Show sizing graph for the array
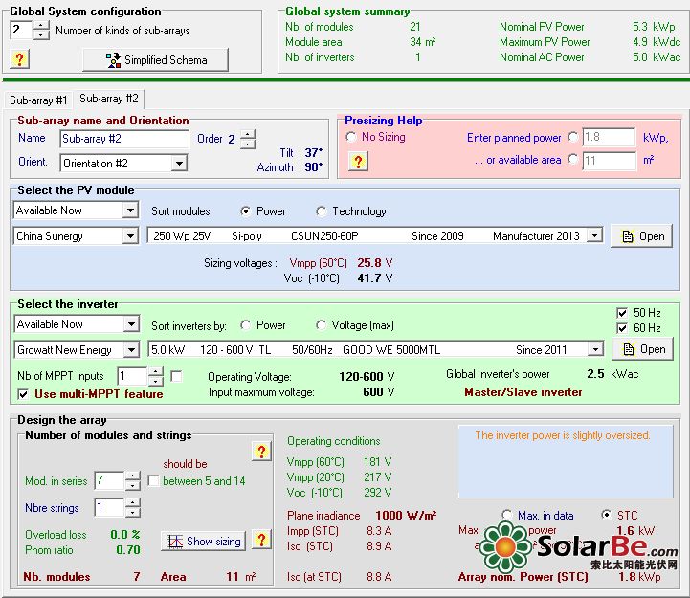Screen dimensions: 690x598 (203, 541)
